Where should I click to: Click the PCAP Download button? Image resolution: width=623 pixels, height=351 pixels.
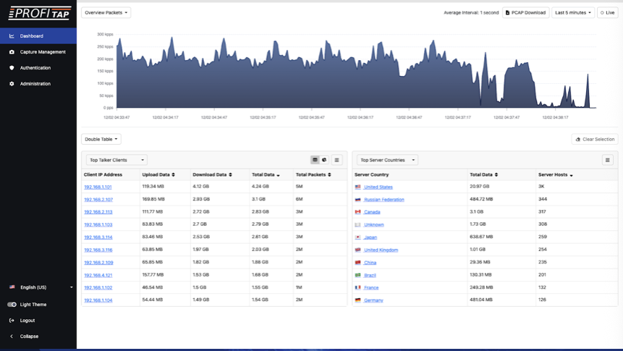[x=525, y=12]
